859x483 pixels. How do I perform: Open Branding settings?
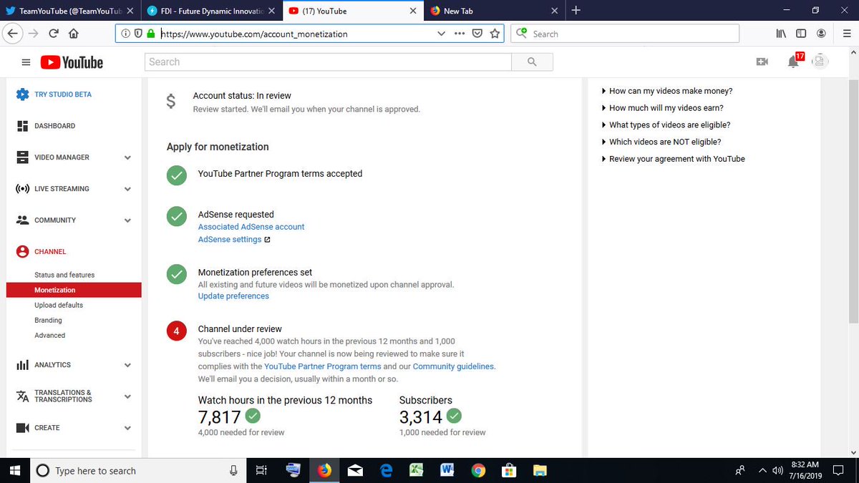point(48,320)
